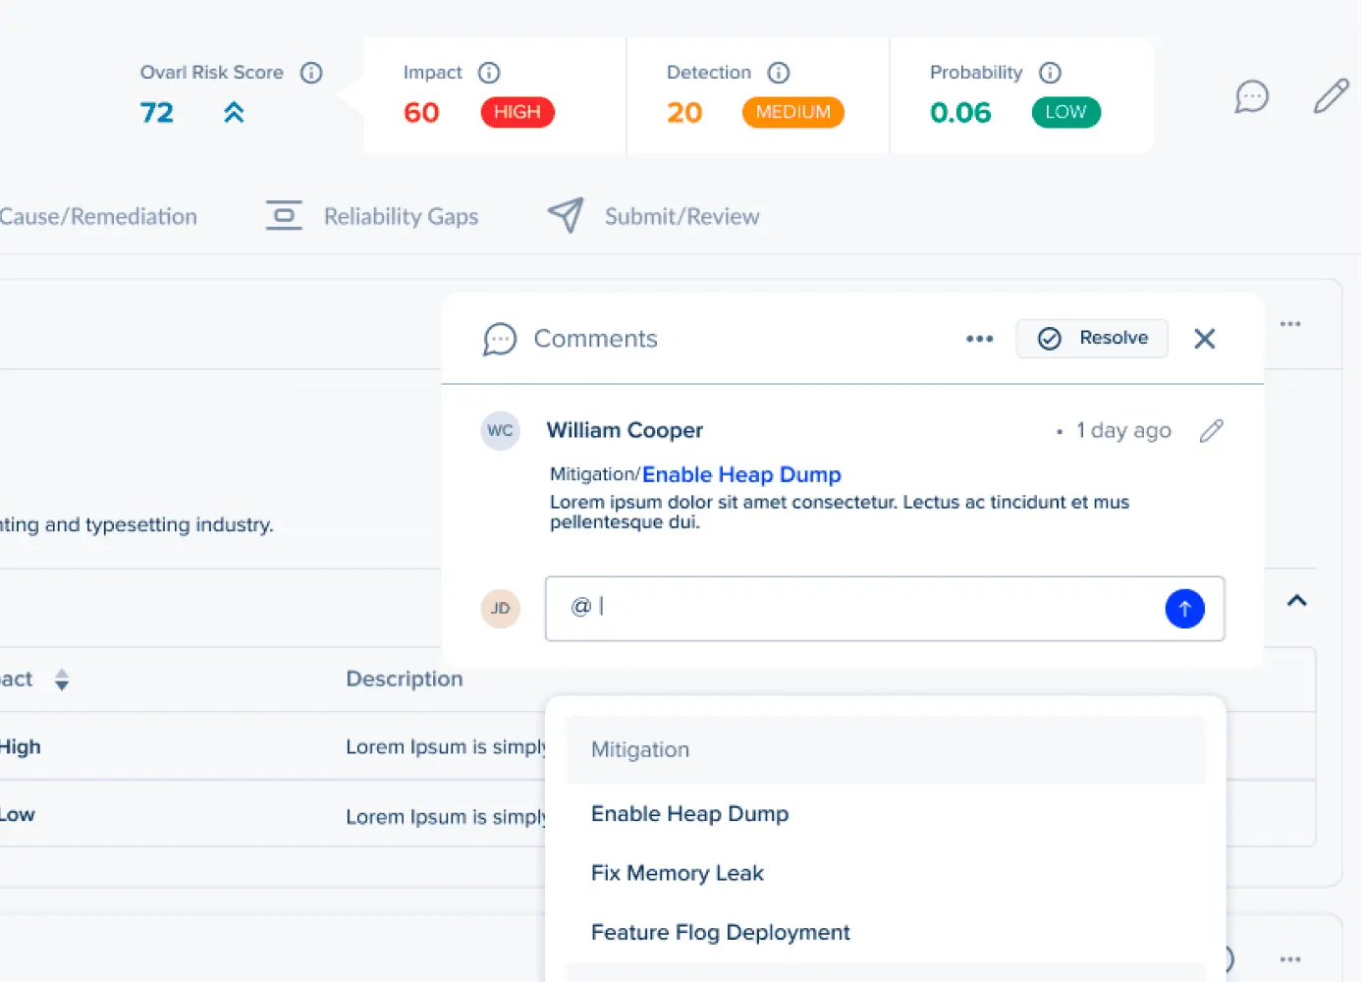Click the info icon beside Overall Risk Score
Image resolution: width=1363 pixels, height=982 pixels.
[311, 73]
